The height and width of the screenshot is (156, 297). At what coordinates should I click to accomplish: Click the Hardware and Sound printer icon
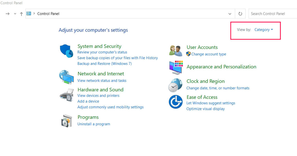(66, 95)
